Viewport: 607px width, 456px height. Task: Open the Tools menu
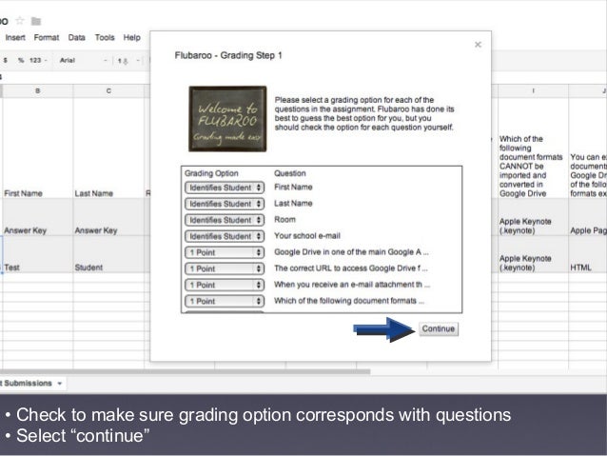tap(105, 37)
